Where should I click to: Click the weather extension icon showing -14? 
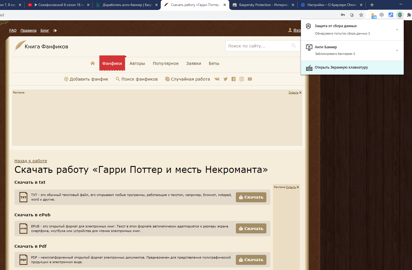(x=373, y=15)
